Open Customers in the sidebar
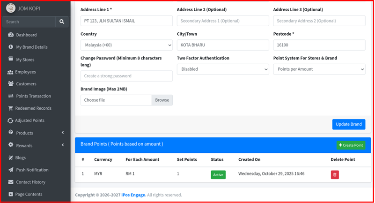 click(x=26, y=84)
